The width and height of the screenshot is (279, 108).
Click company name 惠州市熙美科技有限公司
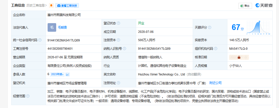pyautogui.click(x=64, y=15)
